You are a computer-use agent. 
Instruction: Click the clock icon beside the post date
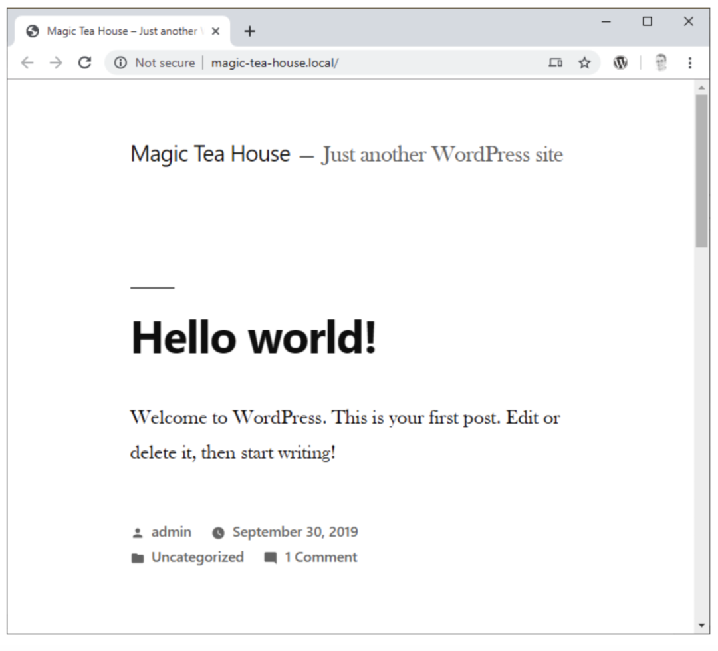tap(219, 533)
